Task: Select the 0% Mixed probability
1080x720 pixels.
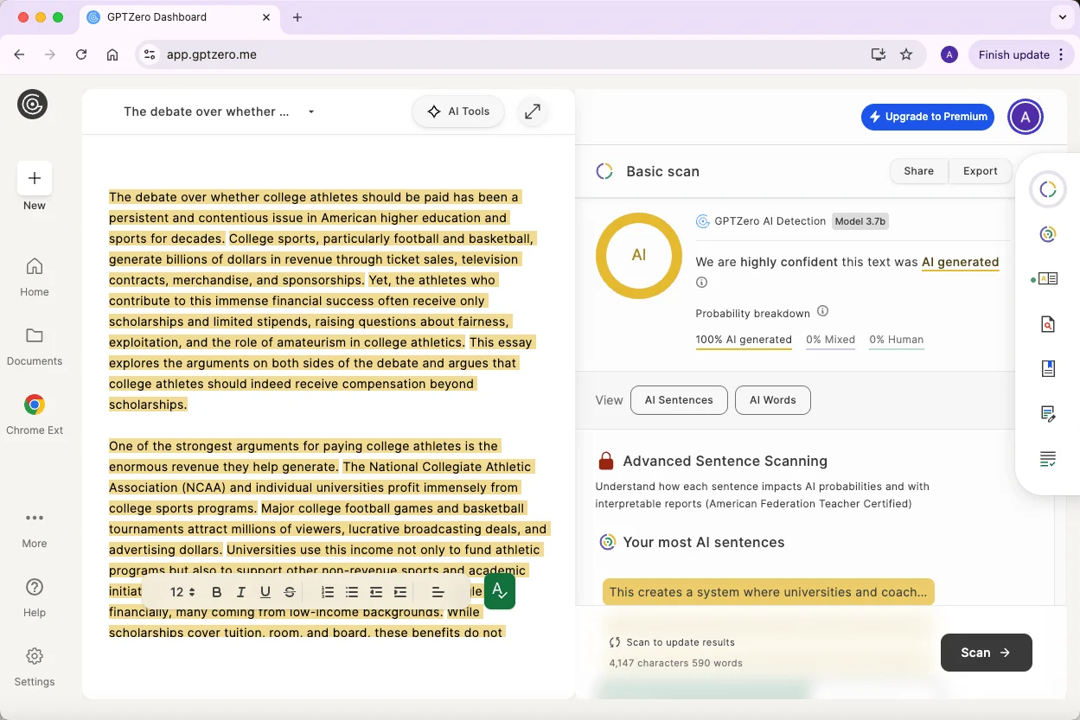Action: tap(830, 340)
